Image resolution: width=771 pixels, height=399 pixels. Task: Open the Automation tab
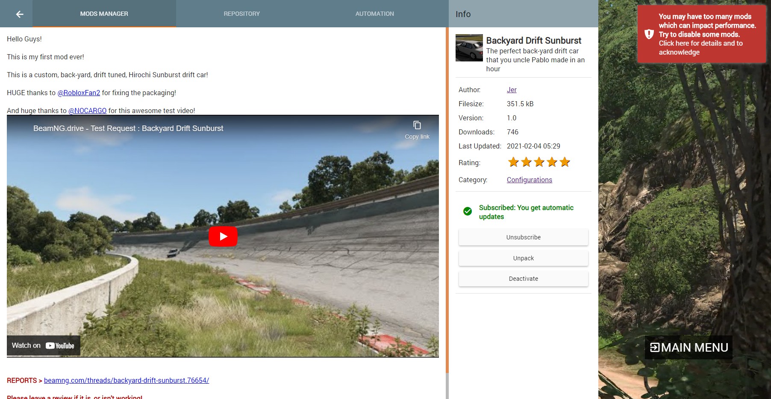pos(375,14)
